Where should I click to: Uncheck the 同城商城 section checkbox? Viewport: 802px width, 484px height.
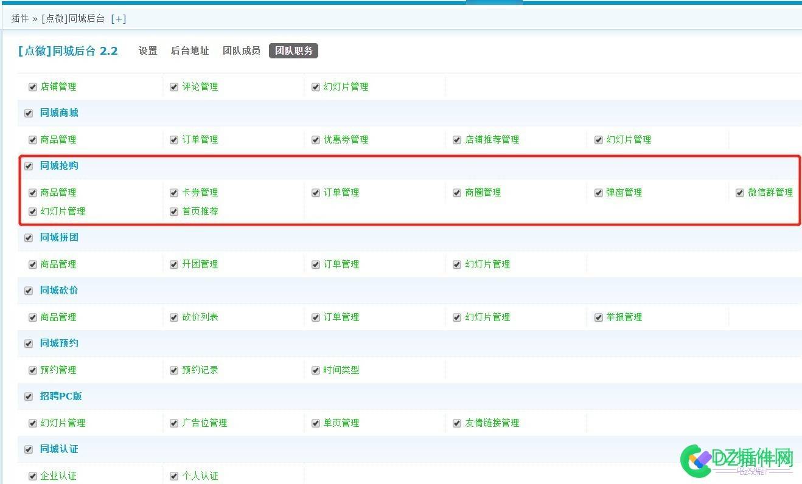pos(29,113)
